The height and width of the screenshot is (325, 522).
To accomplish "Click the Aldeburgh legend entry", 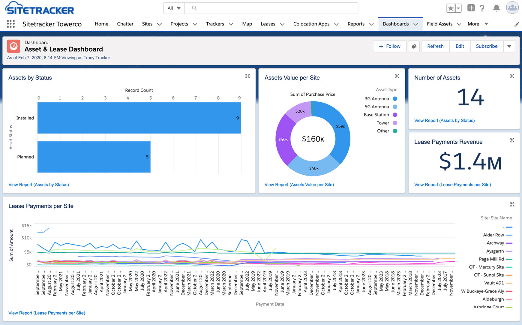I will [497, 299].
